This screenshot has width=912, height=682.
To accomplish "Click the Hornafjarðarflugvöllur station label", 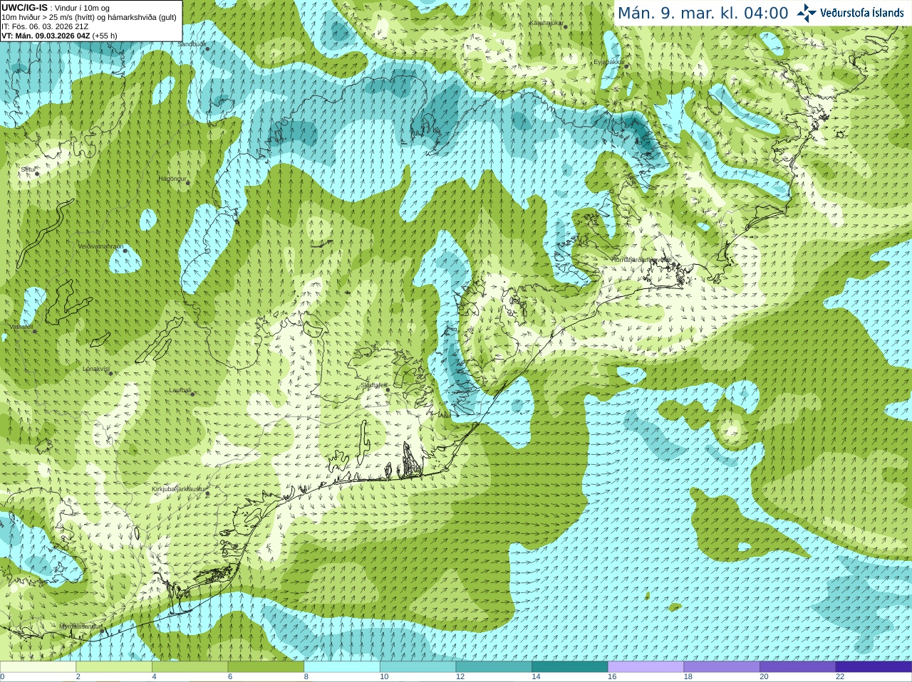I will click(641, 260).
